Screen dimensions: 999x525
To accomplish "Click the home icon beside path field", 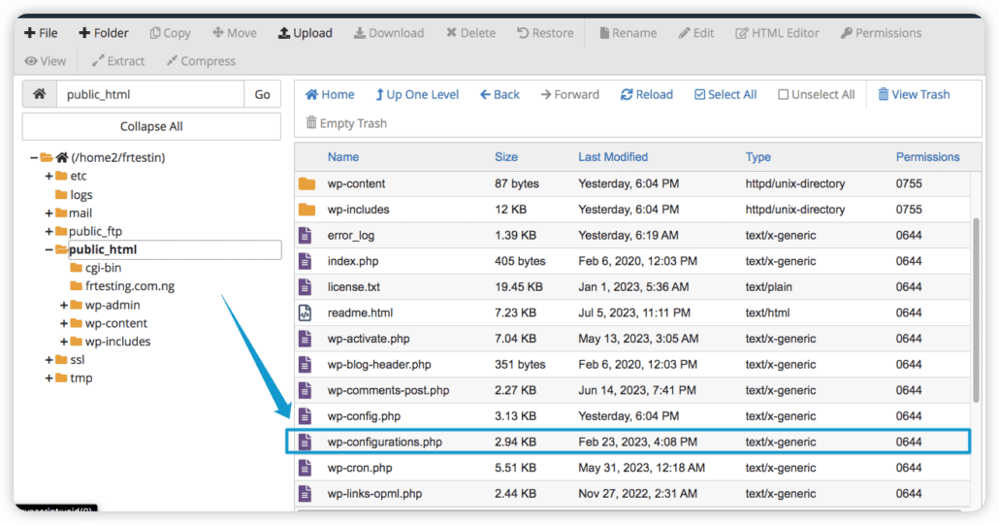I will pyautogui.click(x=39, y=94).
